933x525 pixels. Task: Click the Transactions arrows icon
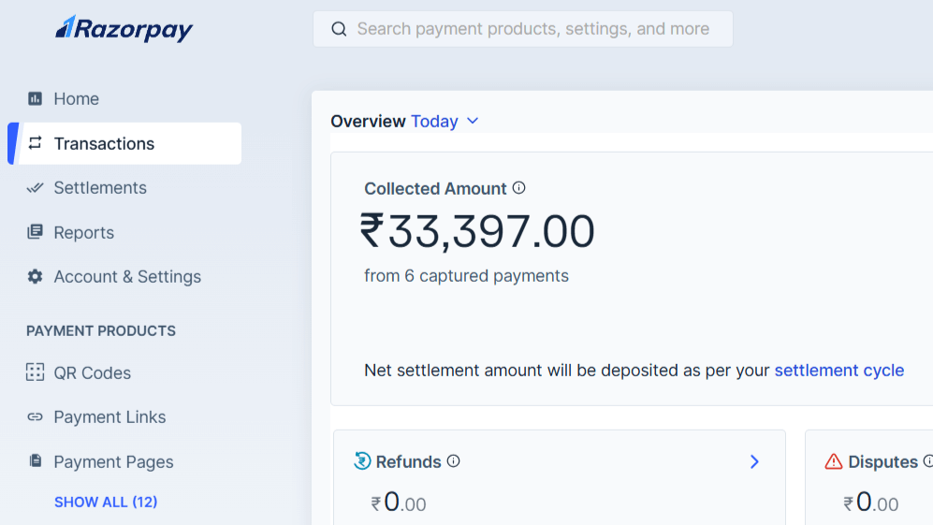(x=36, y=143)
